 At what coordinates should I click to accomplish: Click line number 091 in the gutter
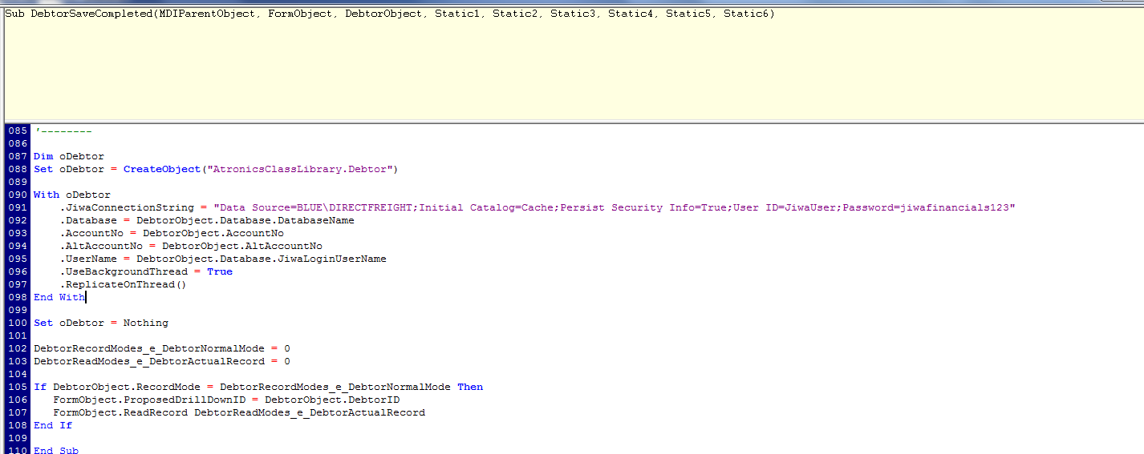click(17, 207)
